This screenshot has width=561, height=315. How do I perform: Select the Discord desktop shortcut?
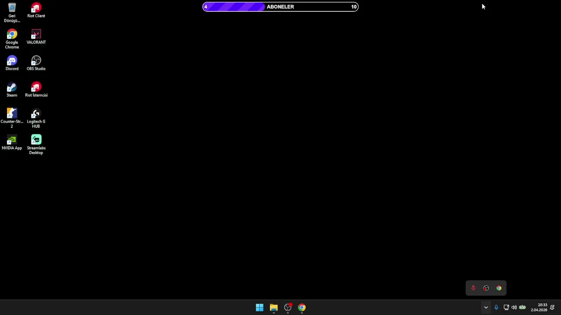[x=12, y=63]
